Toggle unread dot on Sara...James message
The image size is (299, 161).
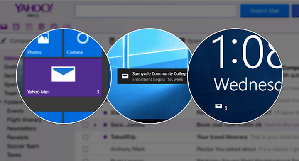pos(105,125)
